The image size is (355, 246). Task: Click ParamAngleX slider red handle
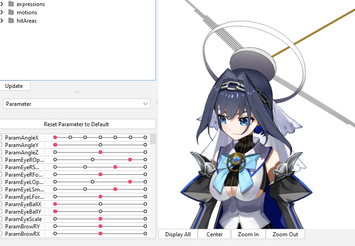(55, 137)
